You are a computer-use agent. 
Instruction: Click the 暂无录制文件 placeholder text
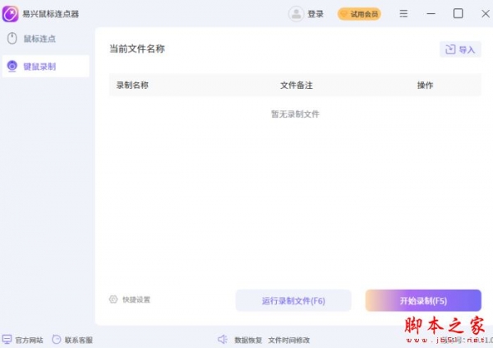point(295,114)
